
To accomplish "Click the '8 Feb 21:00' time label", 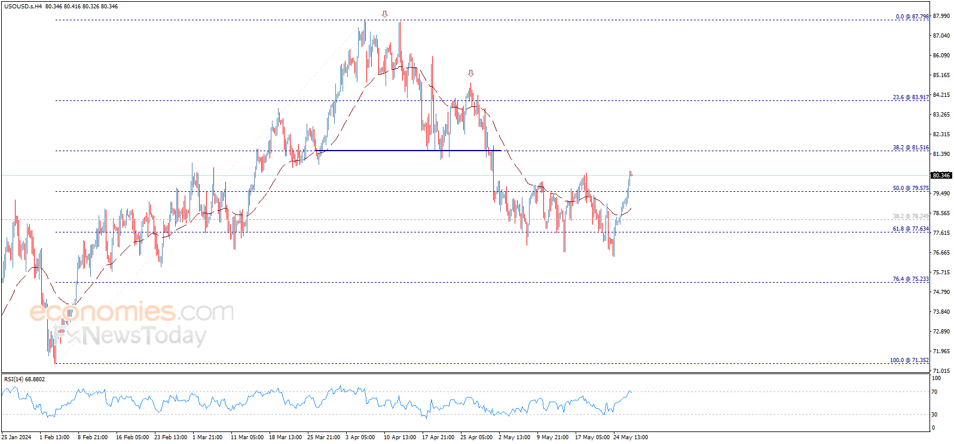I will [x=93, y=437].
